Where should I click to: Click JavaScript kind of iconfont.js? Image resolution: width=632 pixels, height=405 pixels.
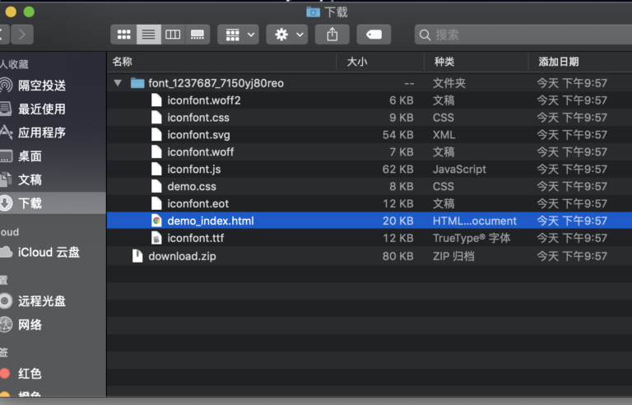point(459,169)
